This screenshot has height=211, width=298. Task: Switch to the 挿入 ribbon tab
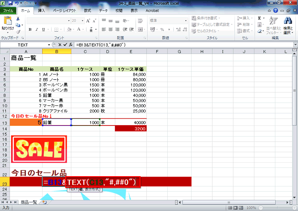coord(41,11)
